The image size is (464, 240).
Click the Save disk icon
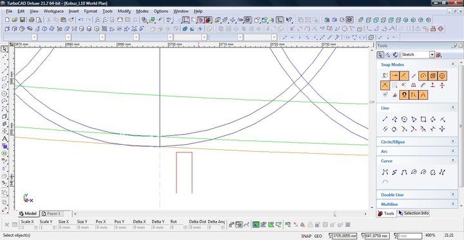coord(22,20)
